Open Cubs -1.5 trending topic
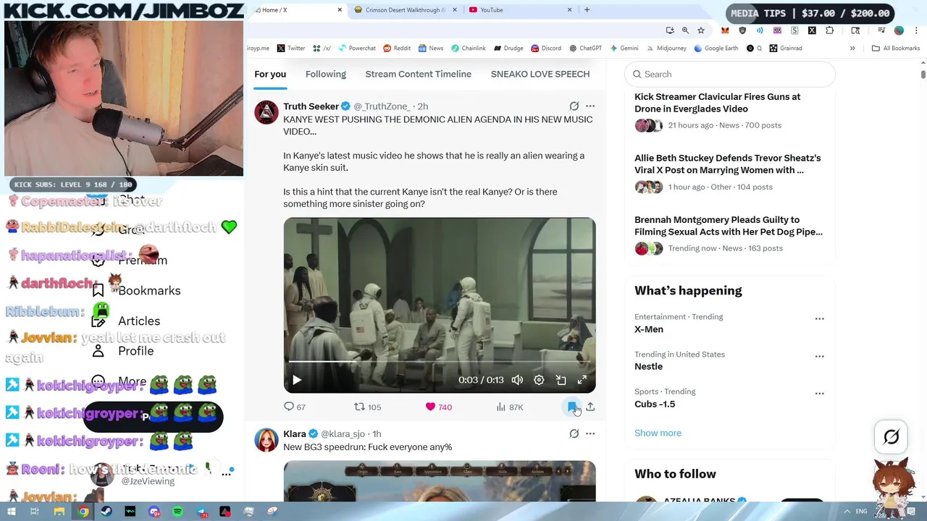The height and width of the screenshot is (521, 927). (655, 404)
